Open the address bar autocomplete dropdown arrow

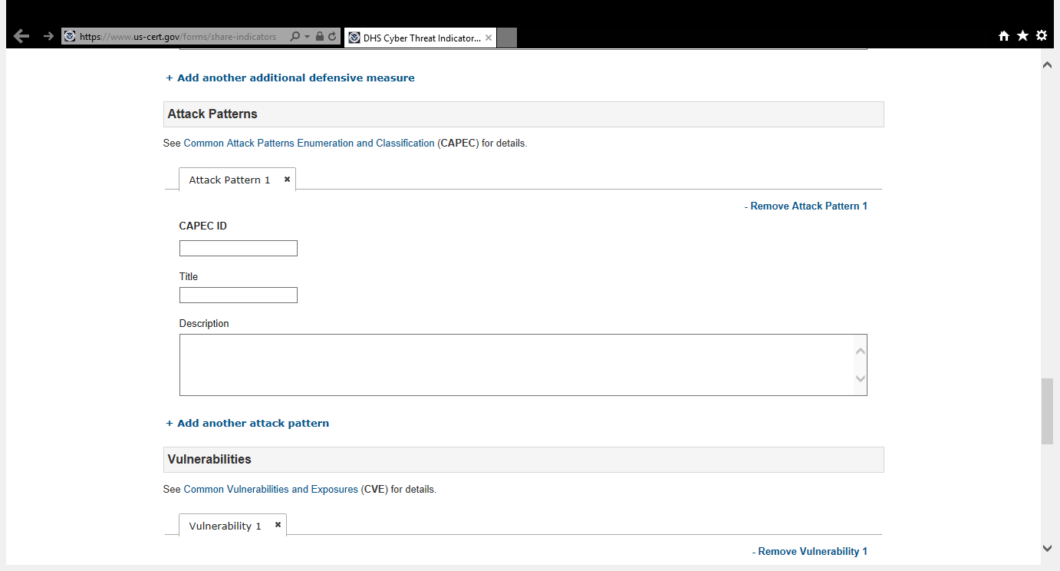point(307,36)
